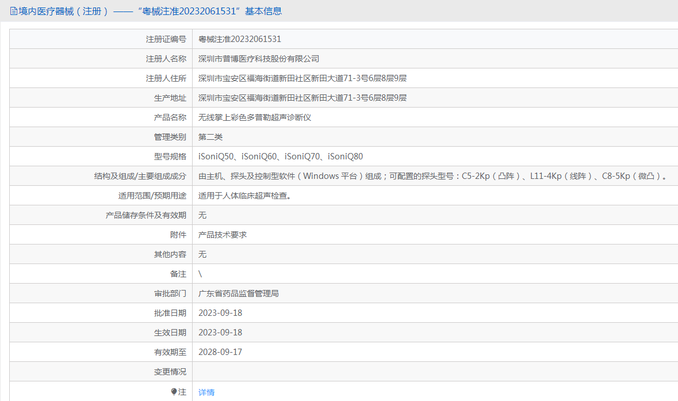
Task: Click the 产品名称 label
Action: (170, 118)
